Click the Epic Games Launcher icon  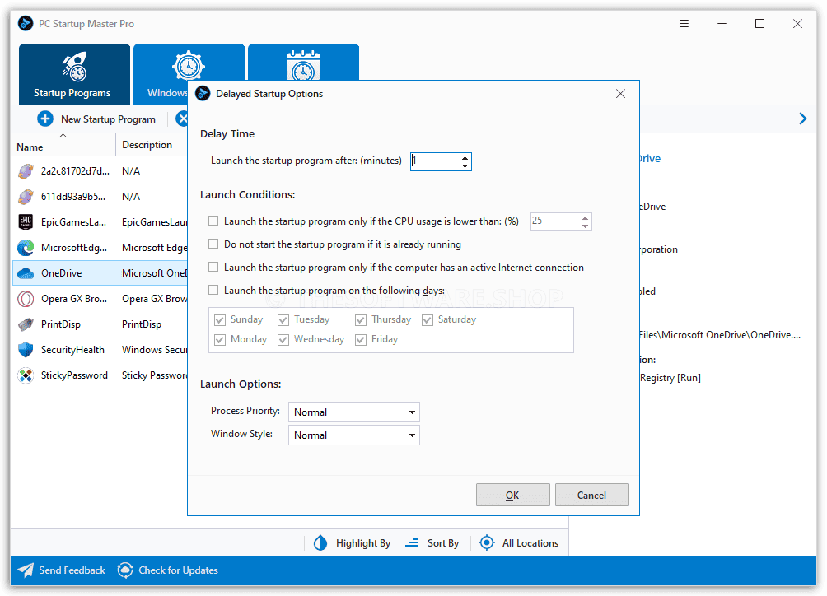(26, 221)
